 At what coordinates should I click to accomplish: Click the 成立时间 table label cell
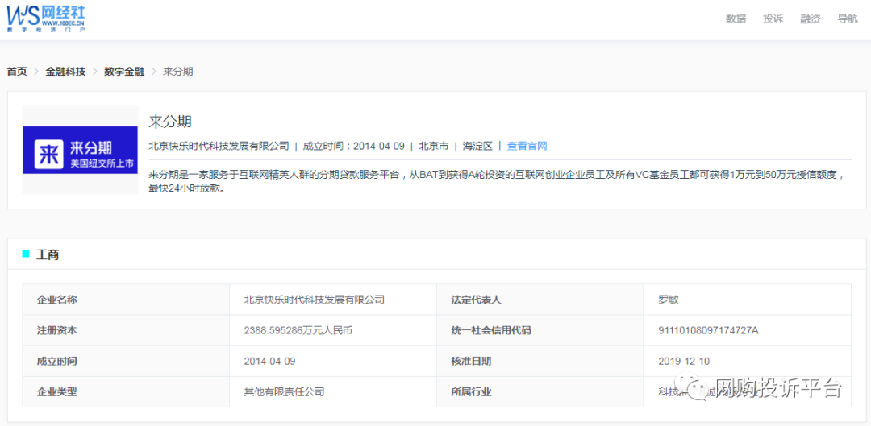(126, 361)
